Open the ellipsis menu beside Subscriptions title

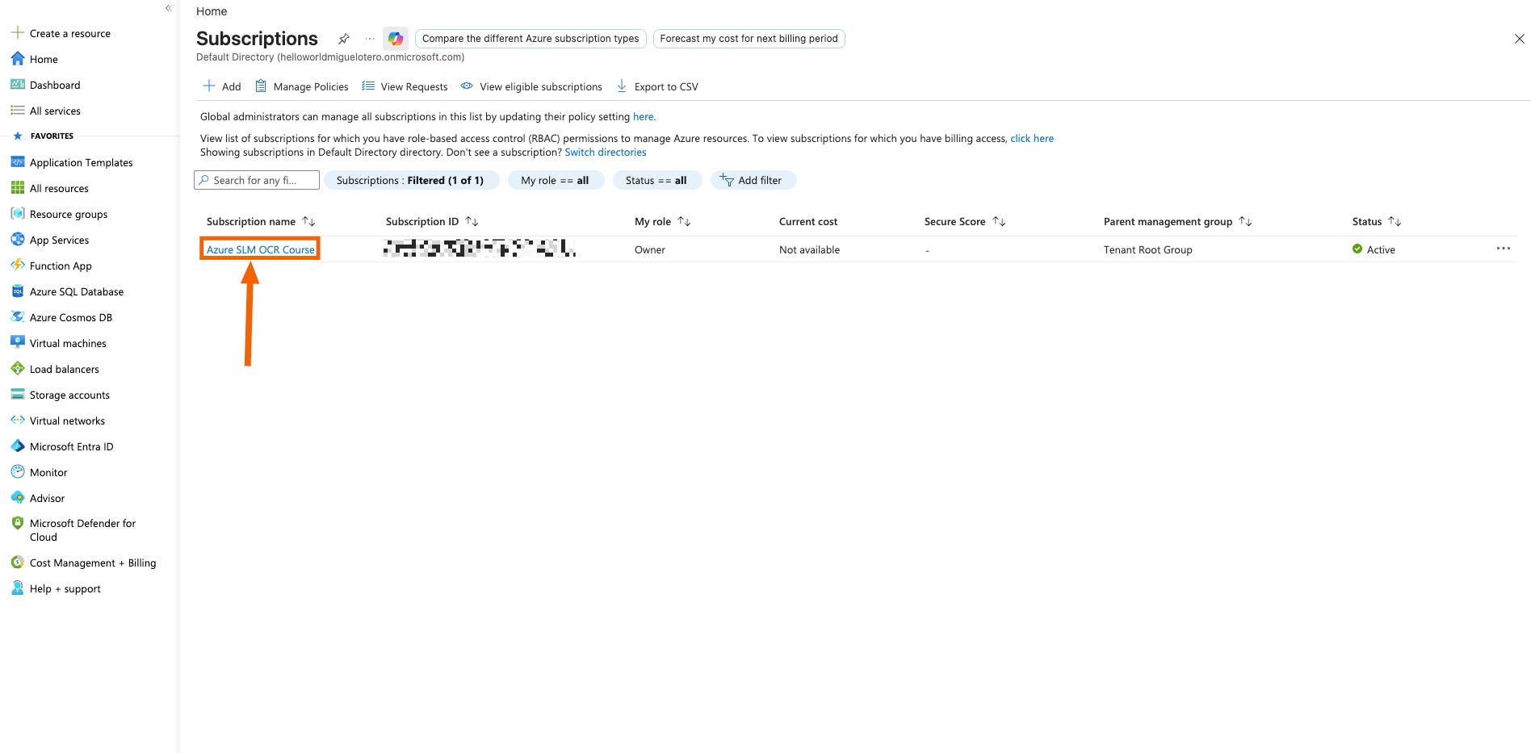[x=369, y=39]
